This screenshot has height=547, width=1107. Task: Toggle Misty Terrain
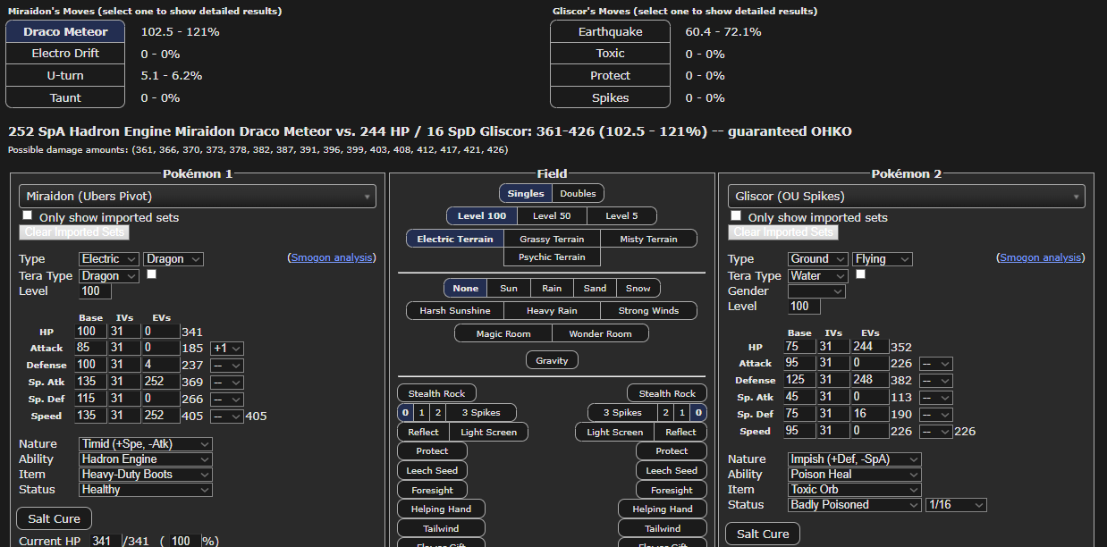(x=649, y=240)
